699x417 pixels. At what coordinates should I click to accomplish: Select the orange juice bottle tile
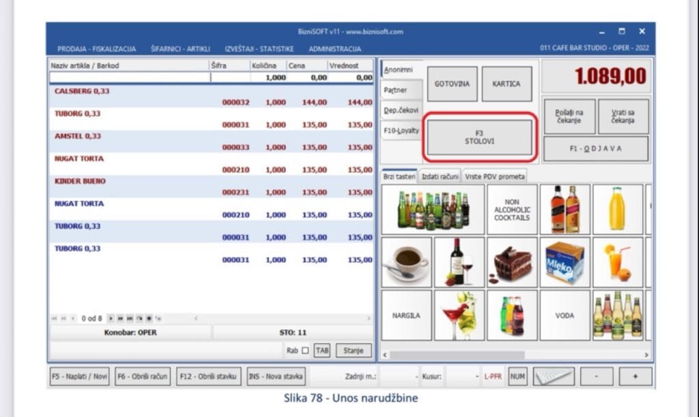click(x=617, y=210)
